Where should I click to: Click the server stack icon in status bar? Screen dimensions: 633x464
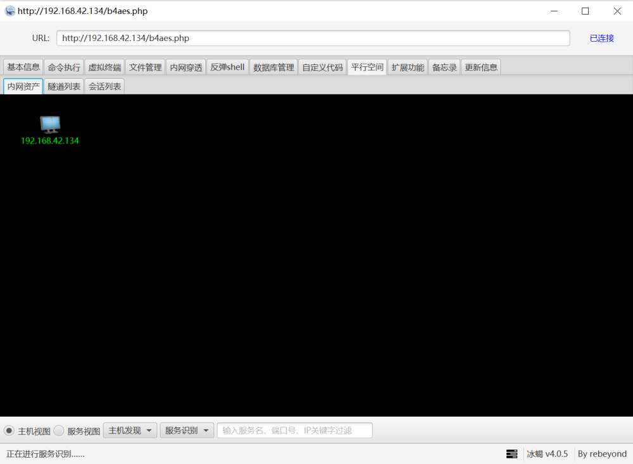pyautogui.click(x=512, y=454)
